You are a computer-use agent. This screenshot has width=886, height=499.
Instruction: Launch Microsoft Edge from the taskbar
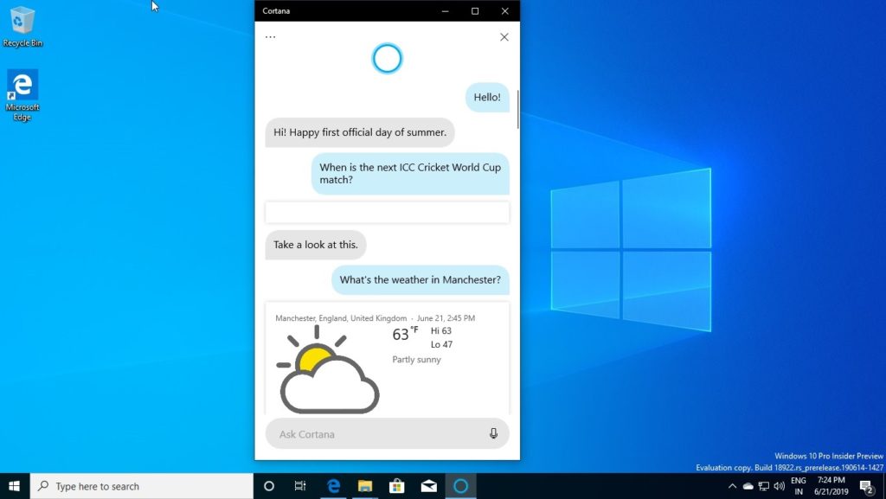click(x=333, y=486)
